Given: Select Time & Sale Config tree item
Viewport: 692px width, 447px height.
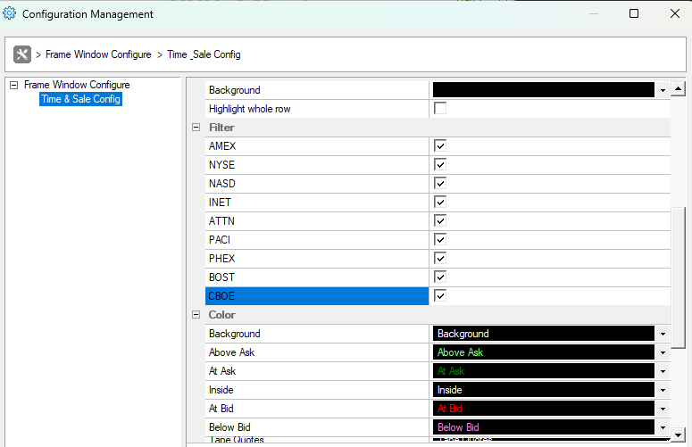Looking at the screenshot, I should coord(80,99).
